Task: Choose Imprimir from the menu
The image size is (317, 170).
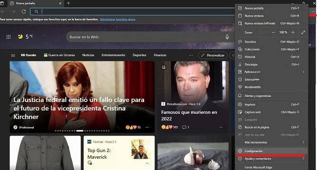Action: point(272,104)
